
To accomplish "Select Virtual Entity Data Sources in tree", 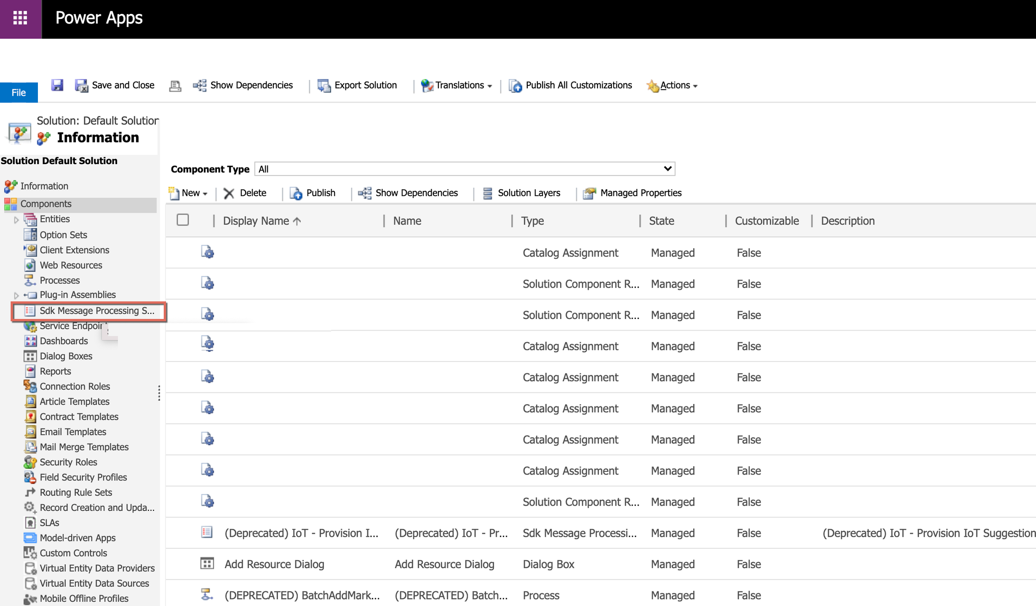I will (94, 583).
